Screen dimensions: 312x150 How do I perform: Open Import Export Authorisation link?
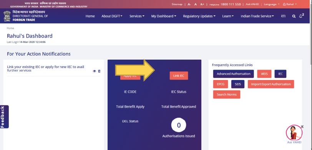click(x=271, y=84)
